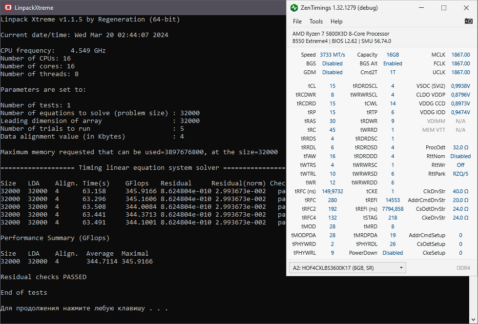The width and height of the screenshot is (478, 324).
Task: Click the BGS Disabled value
Action: (333, 64)
